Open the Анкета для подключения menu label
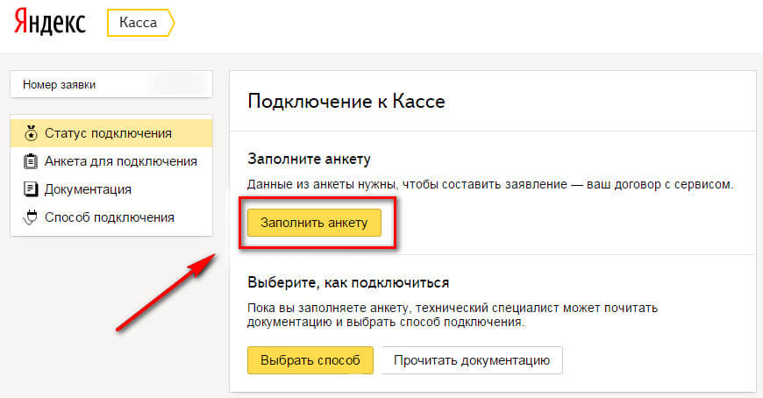Screen dimensions: 763x398 pos(120,161)
